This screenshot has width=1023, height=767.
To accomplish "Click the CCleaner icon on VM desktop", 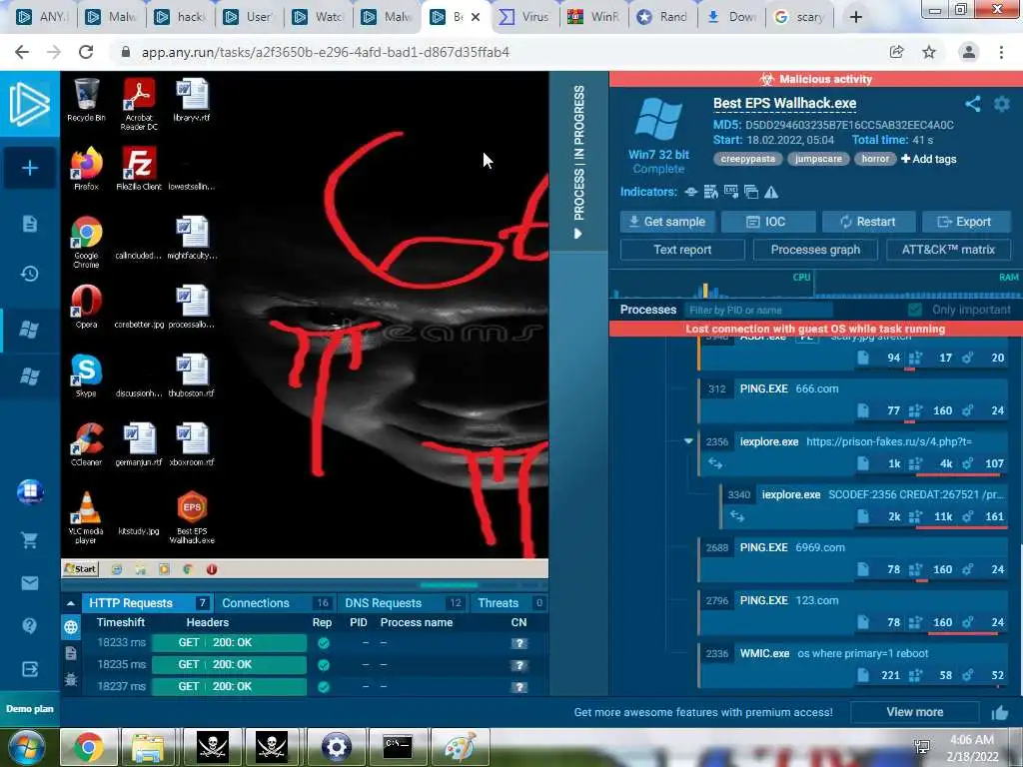I will coord(86,444).
